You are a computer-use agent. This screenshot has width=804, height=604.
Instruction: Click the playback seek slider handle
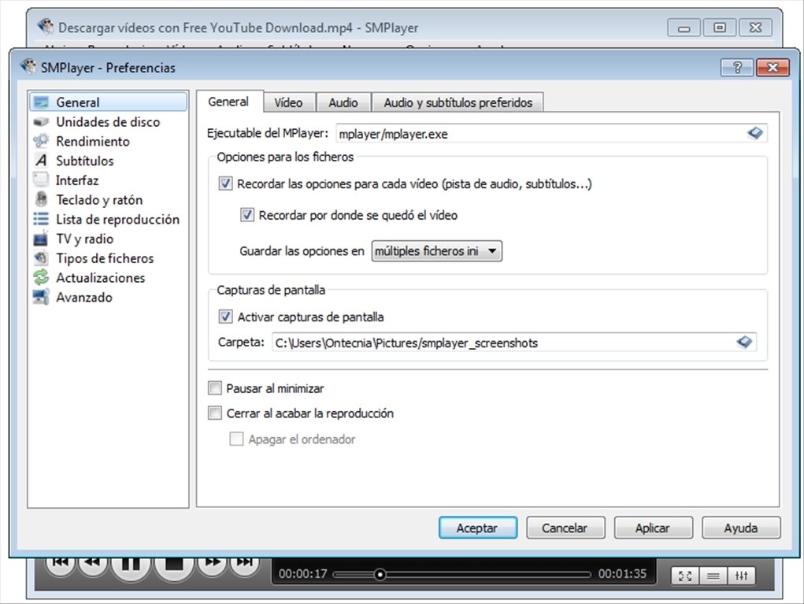[x=380, y=574]
